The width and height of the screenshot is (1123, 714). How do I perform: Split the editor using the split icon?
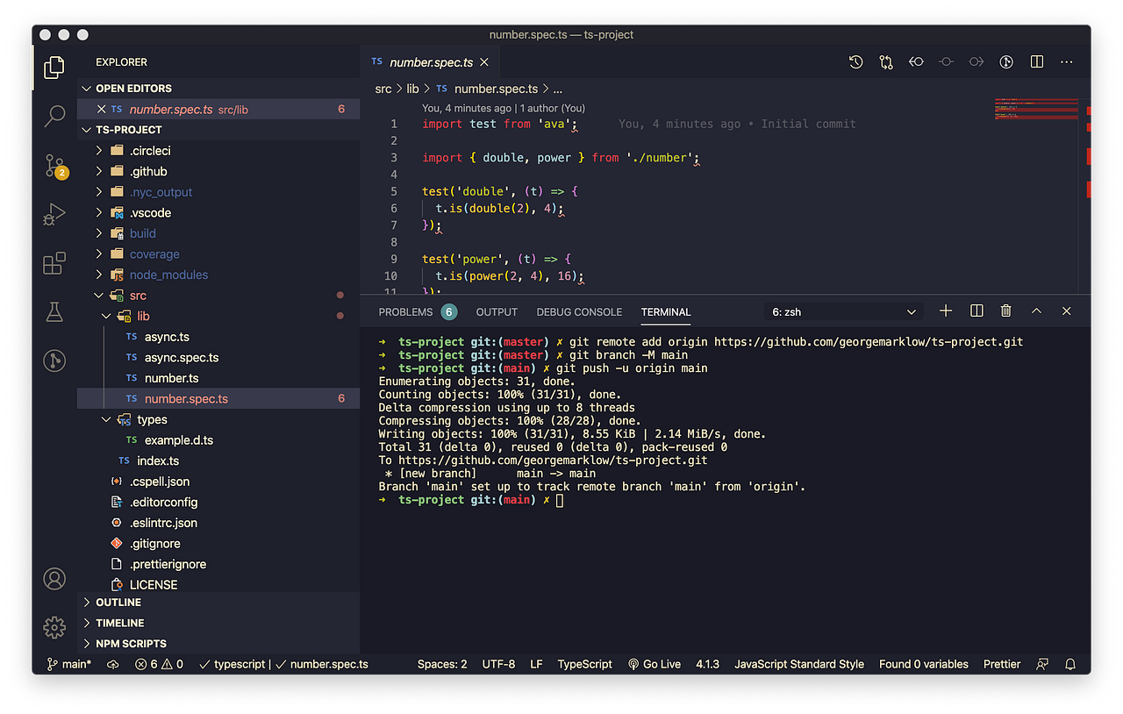click(x=1036, y=62)
